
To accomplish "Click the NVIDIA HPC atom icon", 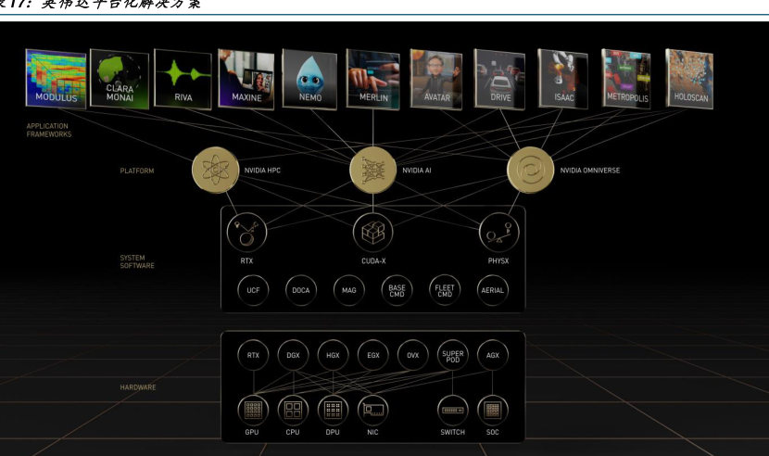I will click(215, 171).
